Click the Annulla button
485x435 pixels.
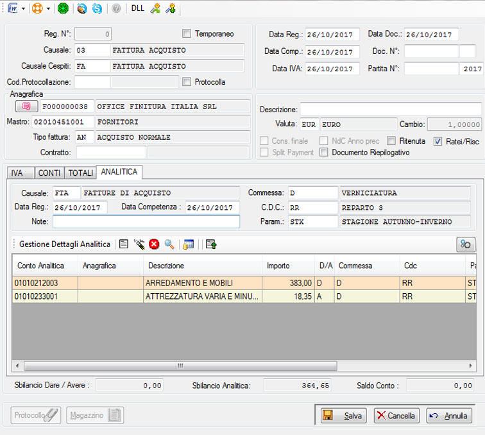click(x=449, y=416)
